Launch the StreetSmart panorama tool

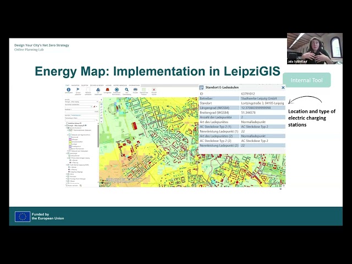click(117, 90)
